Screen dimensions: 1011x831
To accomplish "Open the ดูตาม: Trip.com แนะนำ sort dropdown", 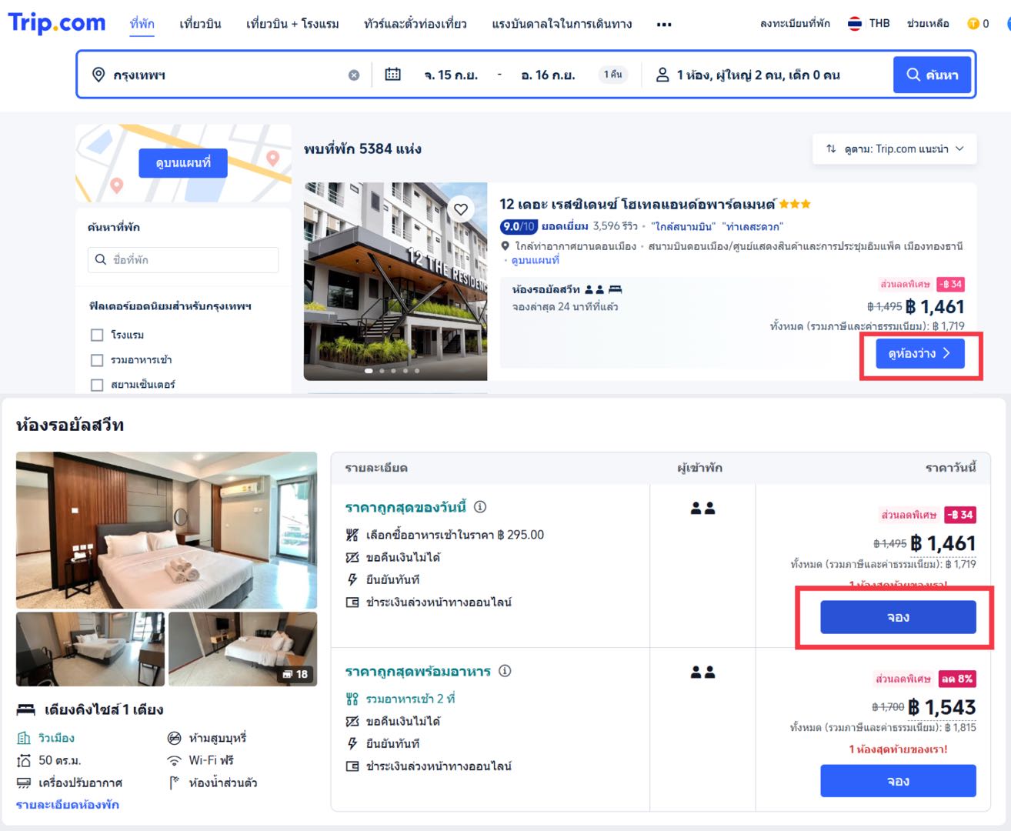I will 894,148.
